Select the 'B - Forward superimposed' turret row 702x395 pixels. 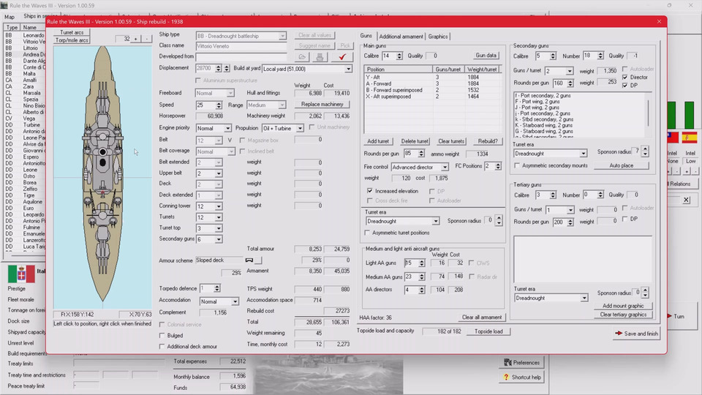[x=432, y=90]
